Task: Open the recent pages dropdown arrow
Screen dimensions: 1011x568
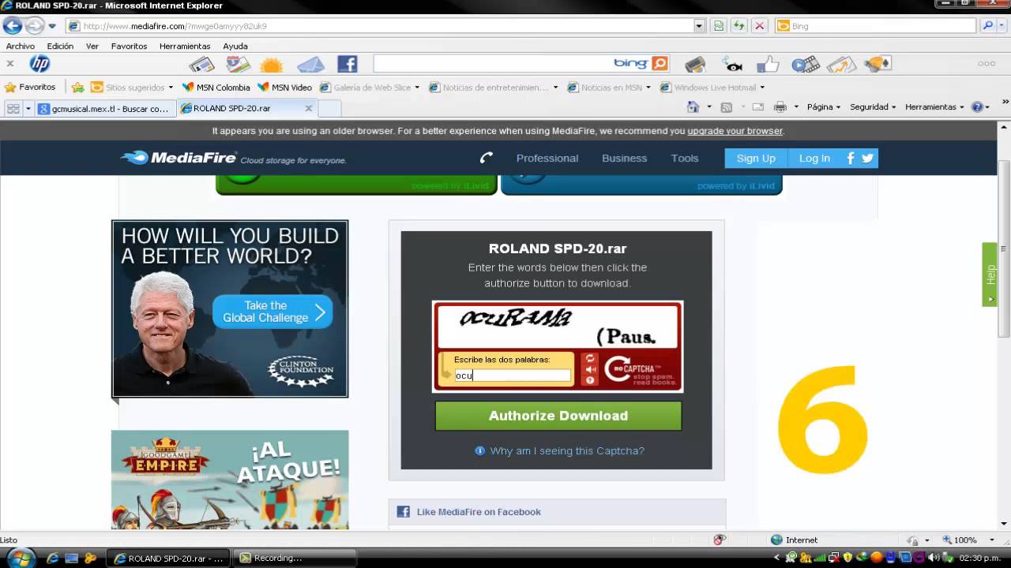Action: (x=52, y=26)
